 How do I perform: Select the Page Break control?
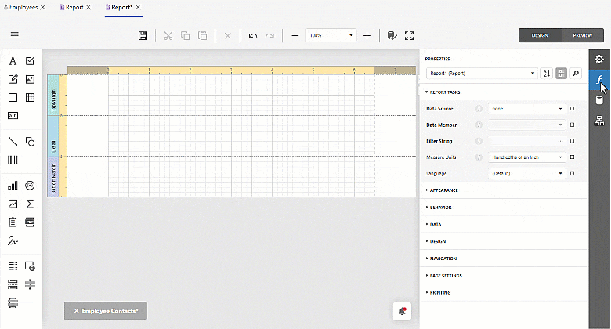coord(13,284)
